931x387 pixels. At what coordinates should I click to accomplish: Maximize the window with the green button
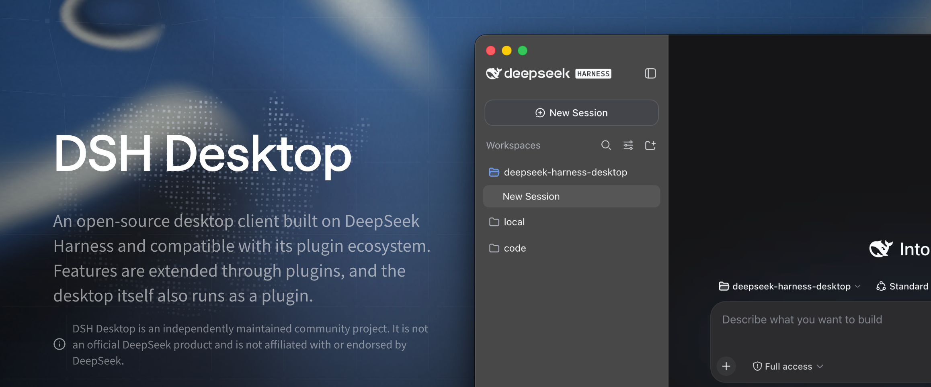[522, 51]
